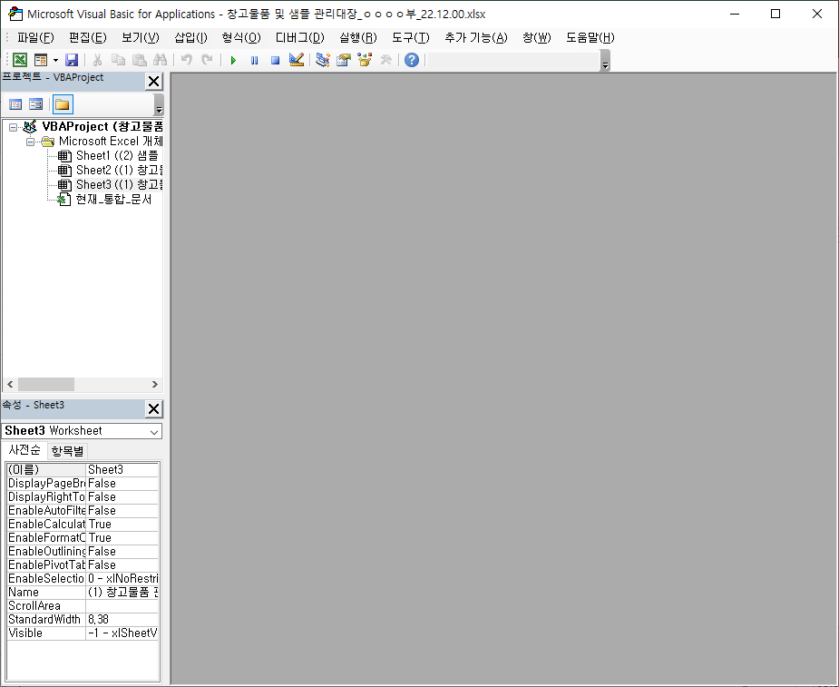Screen dimensions: 839x687
Task: Open the 창(W) menu
Action: tap(537, 38)
